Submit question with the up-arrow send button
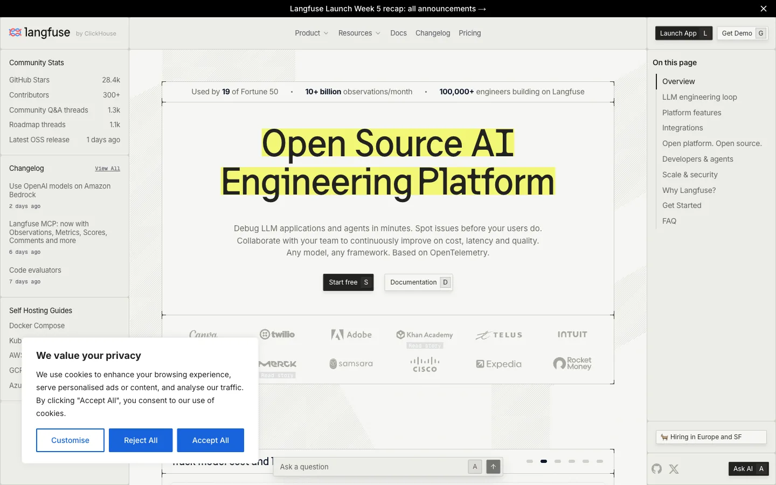776x485 pixels. point(493,467)
